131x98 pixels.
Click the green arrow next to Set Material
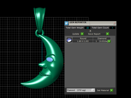point(111,90)
